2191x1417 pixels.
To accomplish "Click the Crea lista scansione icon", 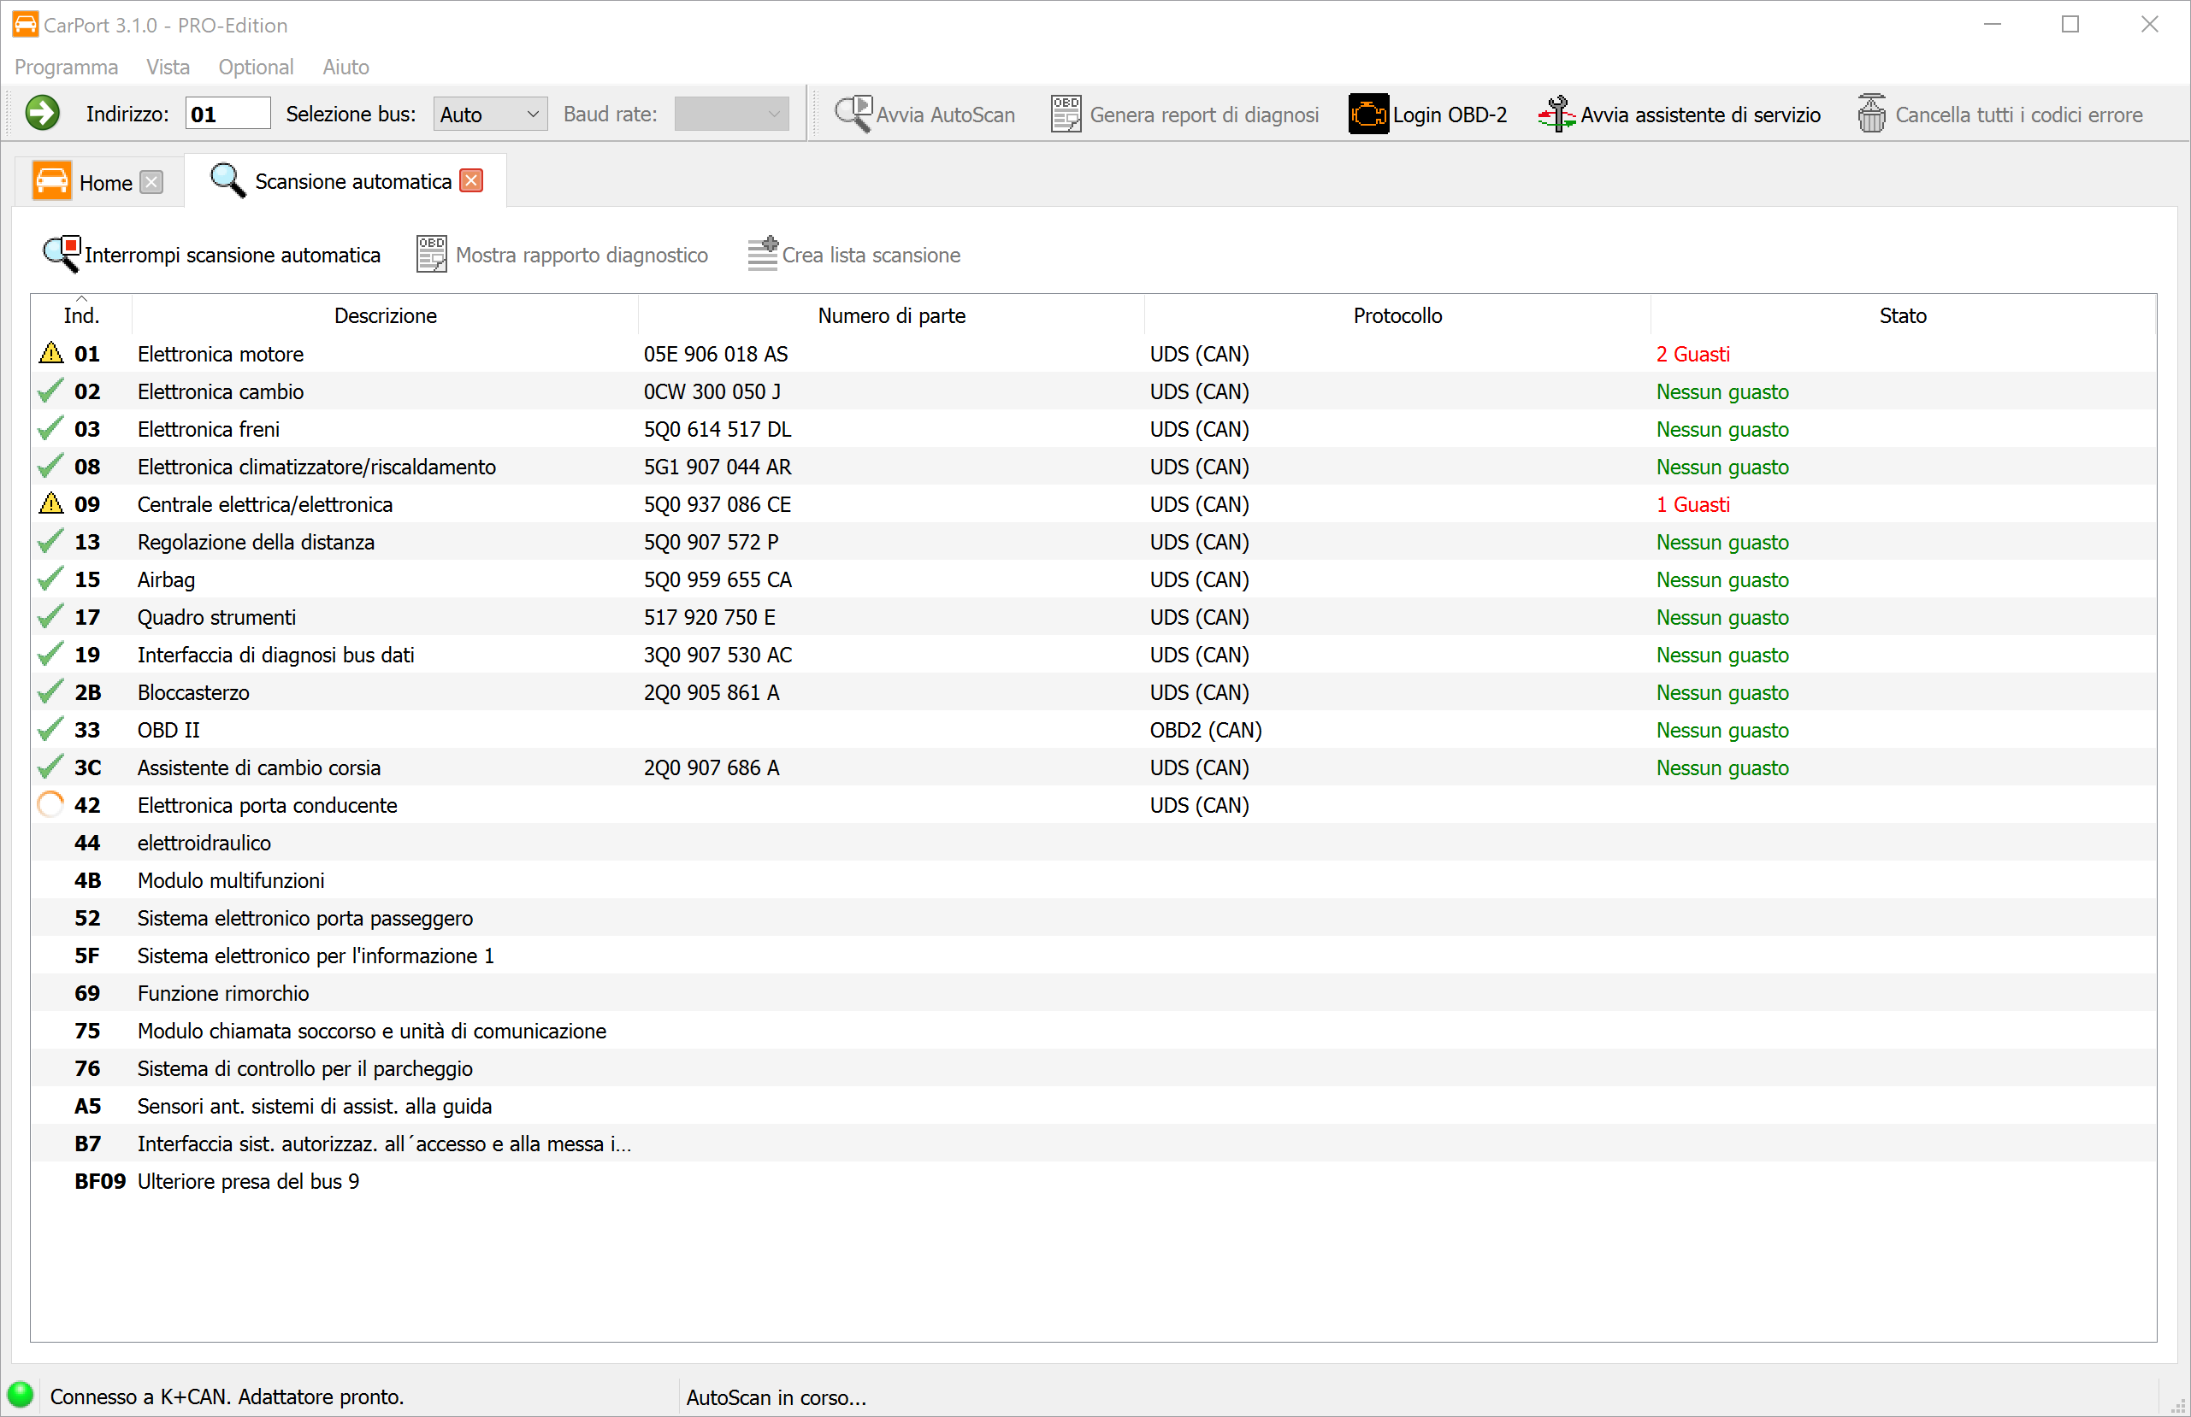I will (762, 254).
